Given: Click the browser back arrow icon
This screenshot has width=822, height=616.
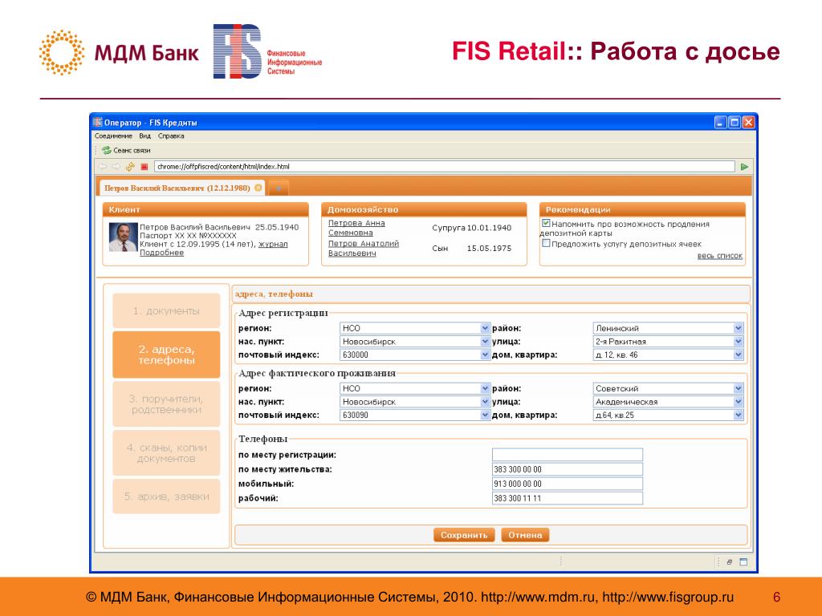Looking at the screenshot, I should pyautogui.click(x=103, y=167).
